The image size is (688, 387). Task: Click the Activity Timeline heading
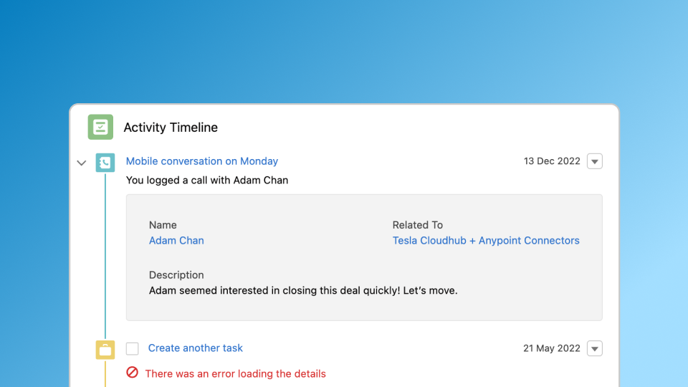click(171, 128)
